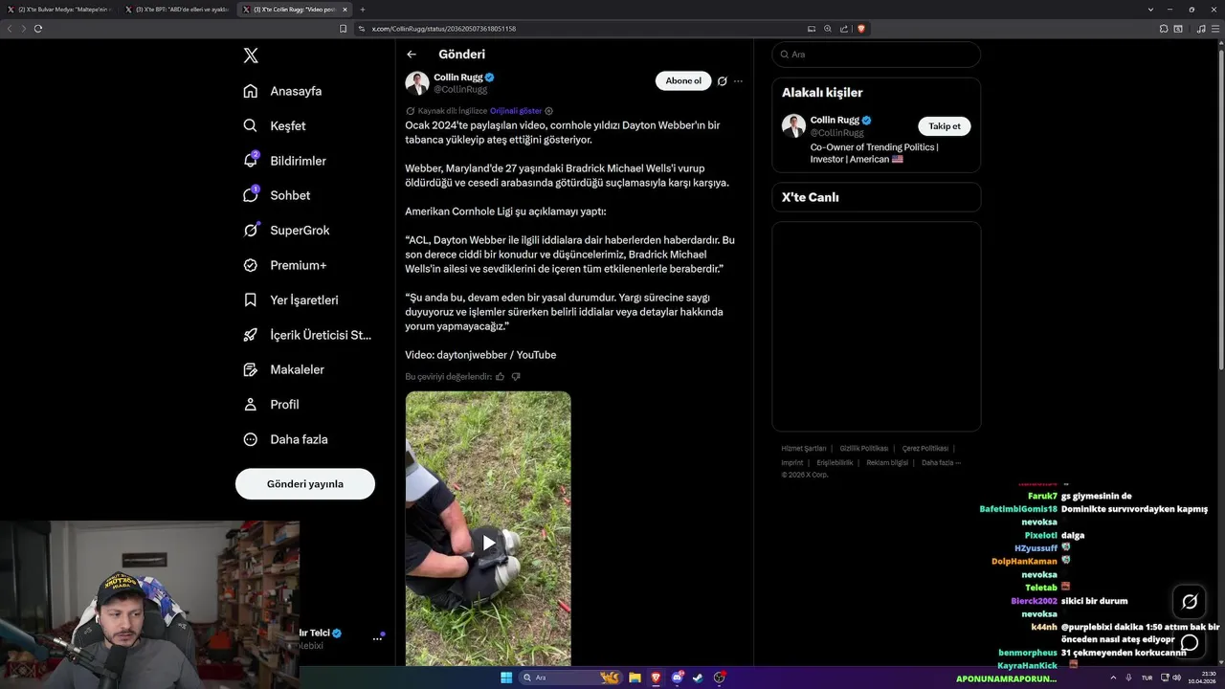This screenshot has height=689, width=1225.
Task: Open SuperGrok from sidebar
Action: pos(286,230)
